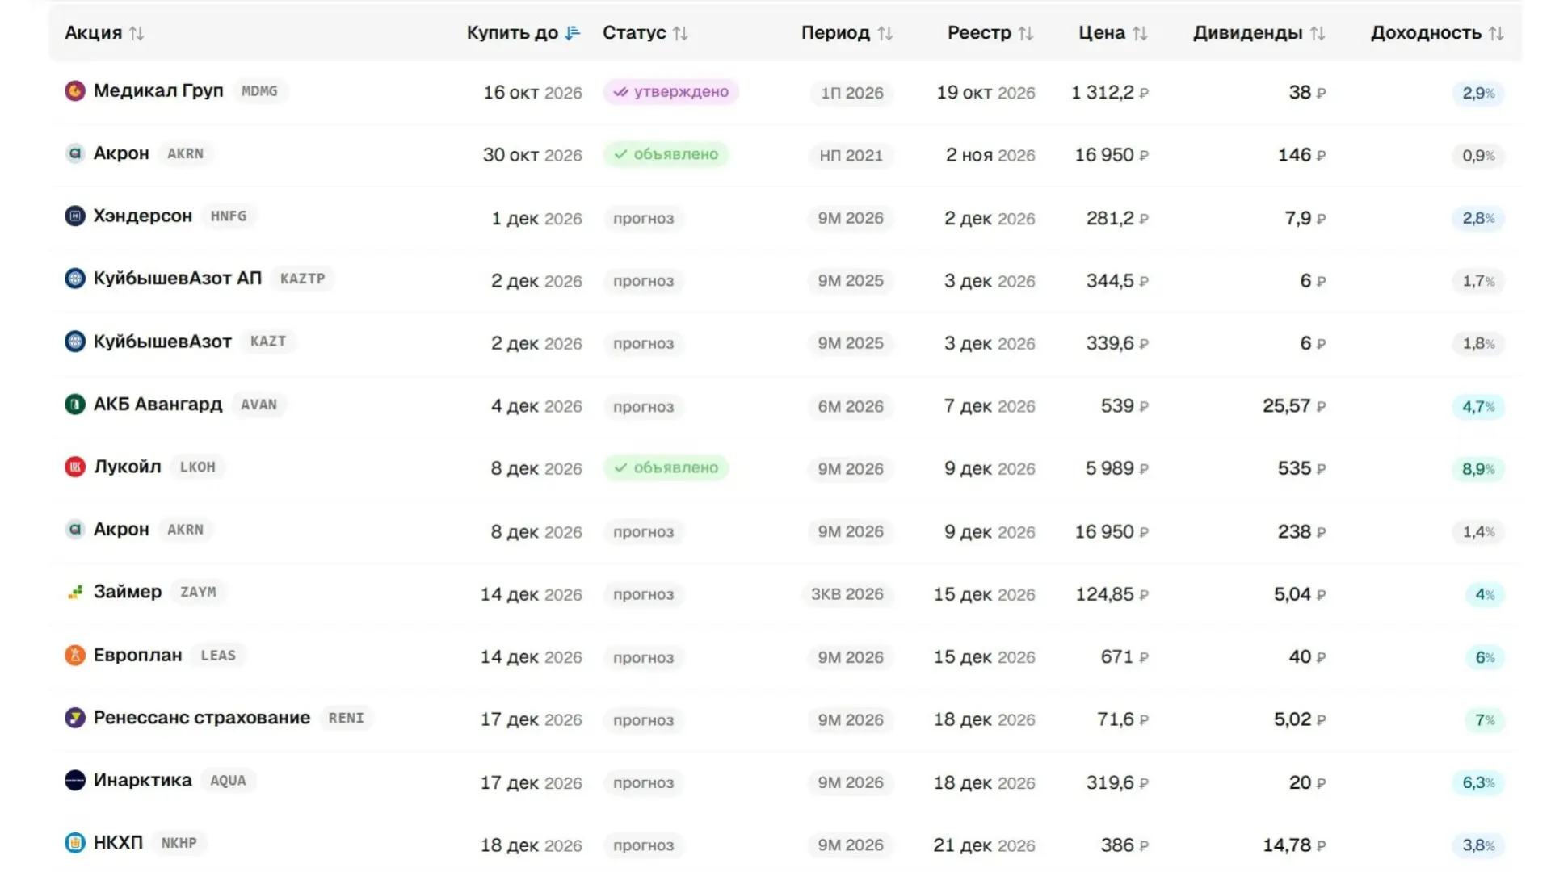
Task: Click the КуйбышевАзот АП logo icon
Action: (75, 279)
